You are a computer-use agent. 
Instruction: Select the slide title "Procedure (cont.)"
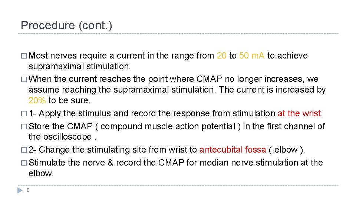(x=66, y=25)
